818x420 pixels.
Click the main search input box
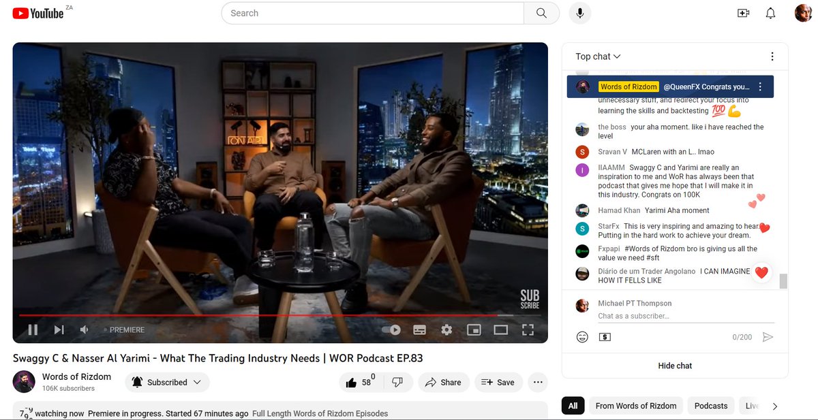372,13
